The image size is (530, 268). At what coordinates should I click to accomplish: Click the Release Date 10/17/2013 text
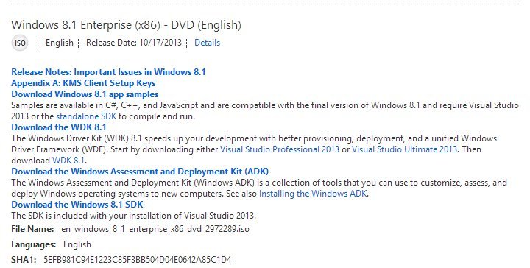133,43
